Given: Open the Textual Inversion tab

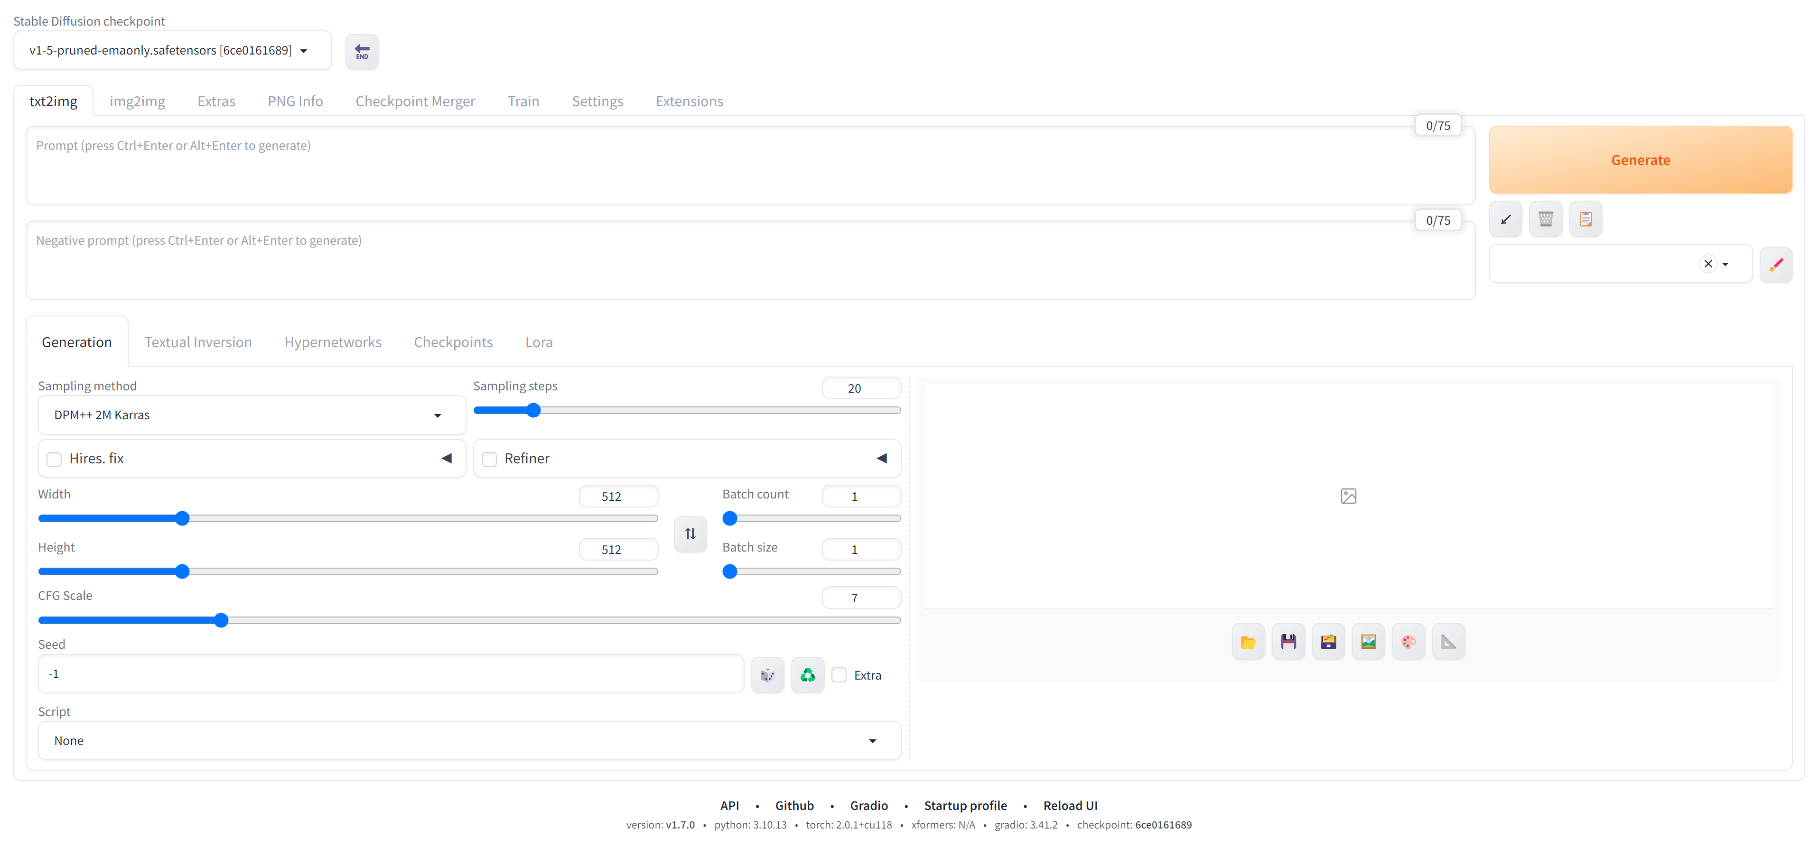Looking at the screenshot, I should (x=198, y=341).
